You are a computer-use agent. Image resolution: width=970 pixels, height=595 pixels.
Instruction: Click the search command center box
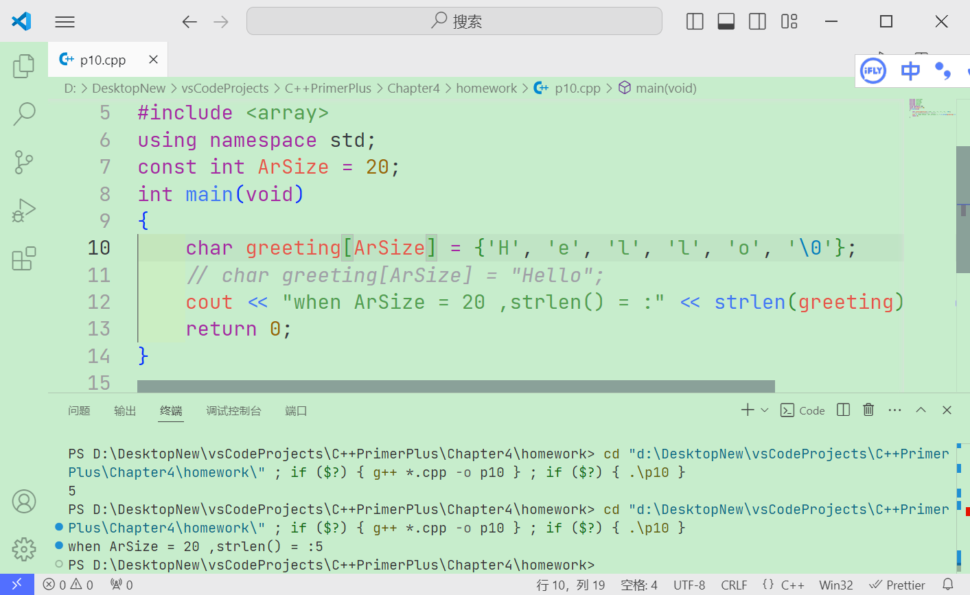pyautogui.click(x=454, y=21)
